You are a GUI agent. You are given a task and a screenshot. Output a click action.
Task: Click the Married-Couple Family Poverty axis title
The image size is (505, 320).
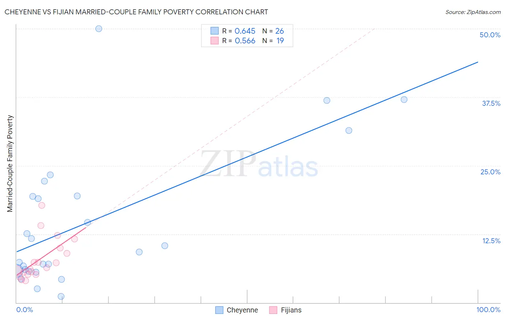(10, 164)
